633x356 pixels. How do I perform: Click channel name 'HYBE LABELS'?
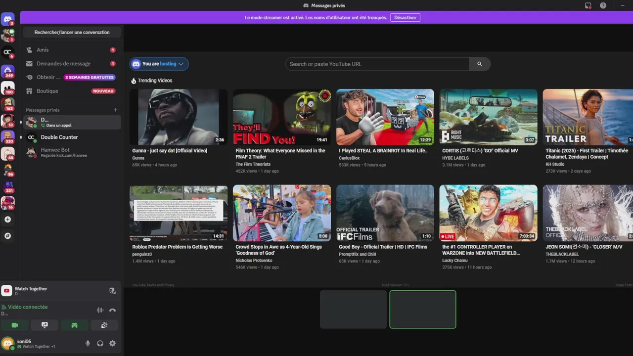455,158
